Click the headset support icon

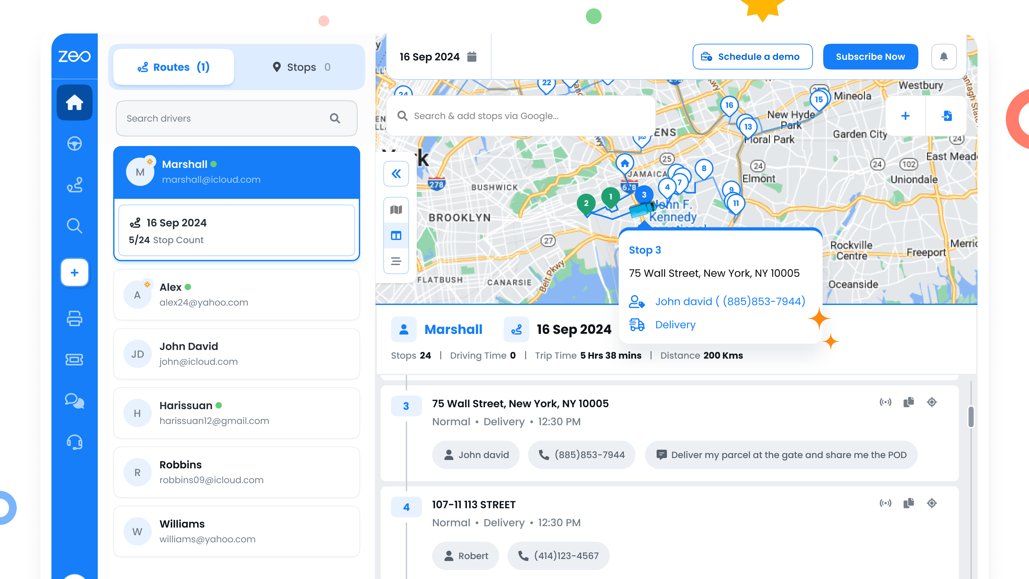point(74,442)
